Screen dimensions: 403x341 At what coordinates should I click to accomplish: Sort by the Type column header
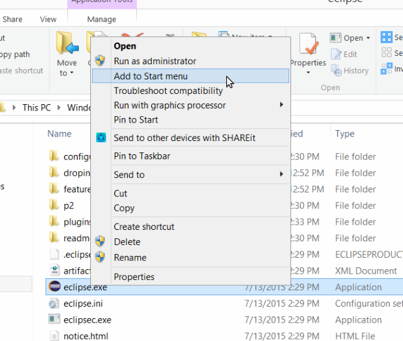tap(345, 134)
